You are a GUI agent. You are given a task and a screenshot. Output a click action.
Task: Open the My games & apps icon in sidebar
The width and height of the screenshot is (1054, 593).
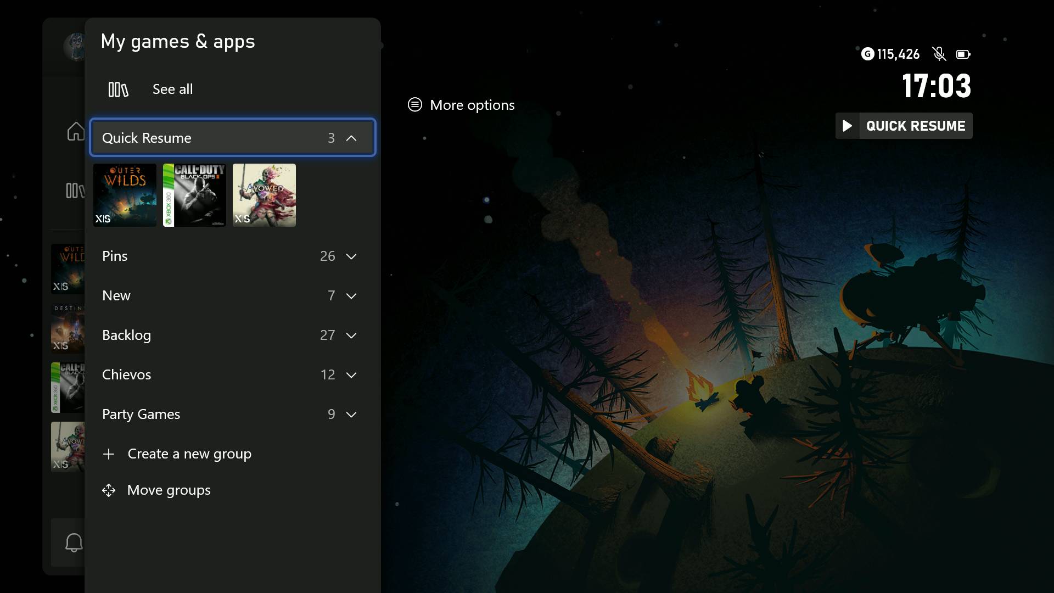75,191
